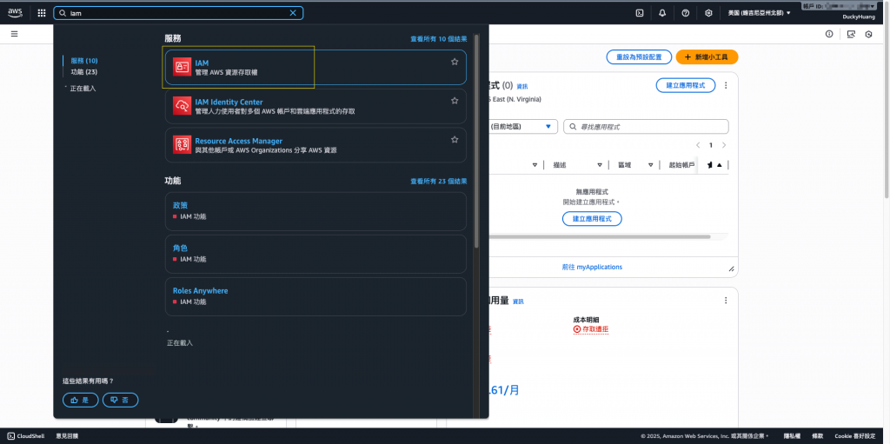Image resolution: width=890 pixels, height=444 pixels.
Task: Favorite the IAM service with star
Action: [455, 62]
